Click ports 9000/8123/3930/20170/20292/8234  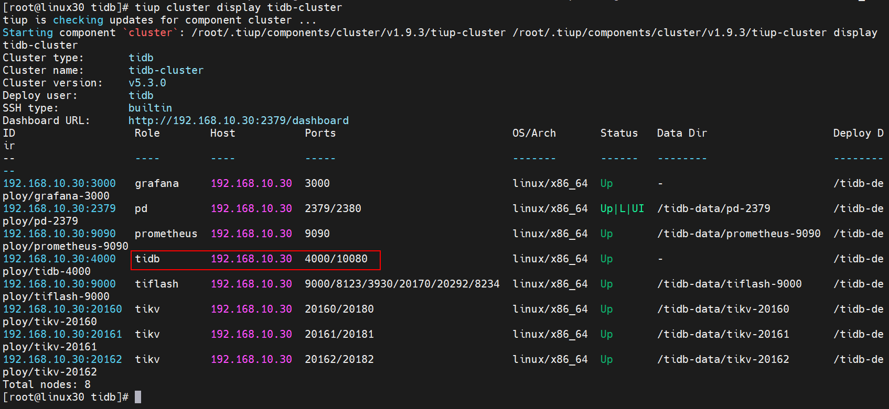402,284
